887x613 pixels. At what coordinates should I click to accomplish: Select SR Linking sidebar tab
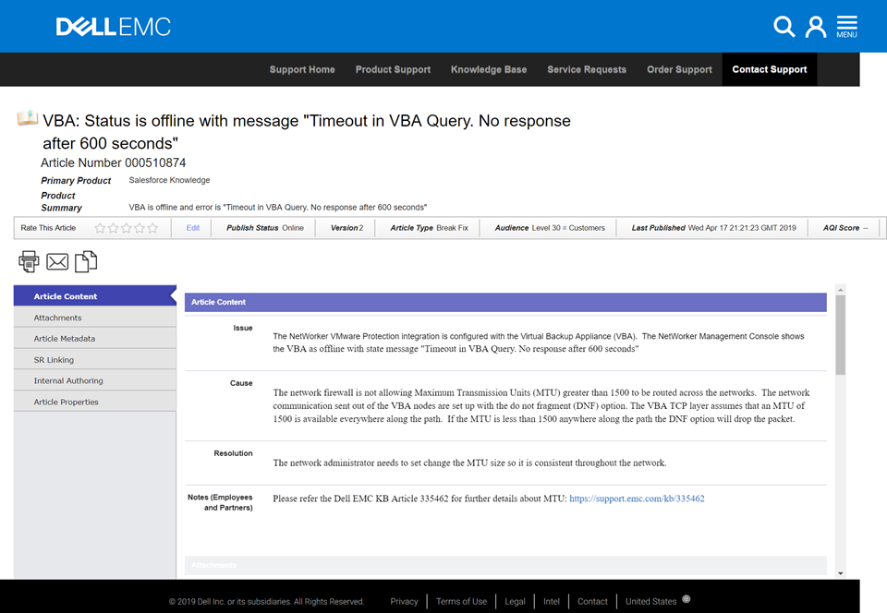tap(95, 360)
